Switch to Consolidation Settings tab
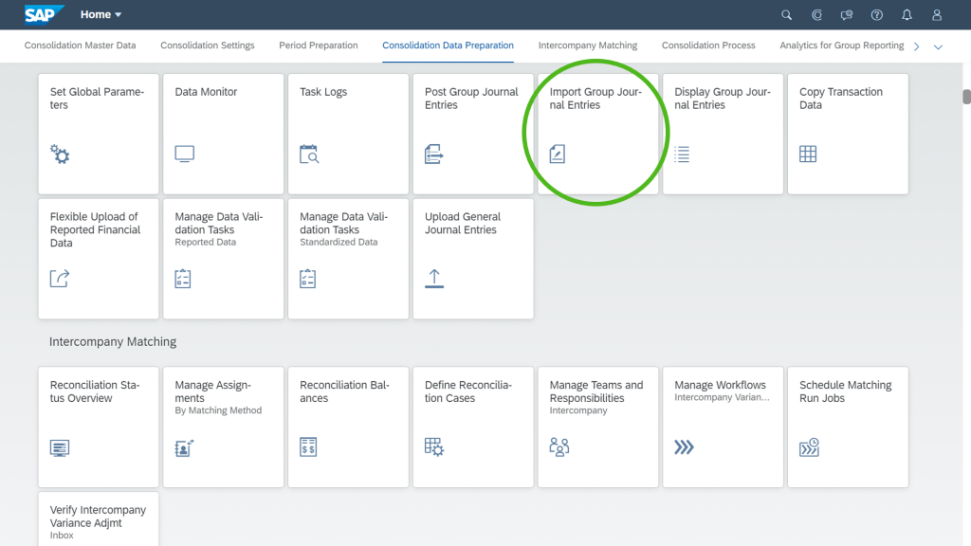 [208, 45]
